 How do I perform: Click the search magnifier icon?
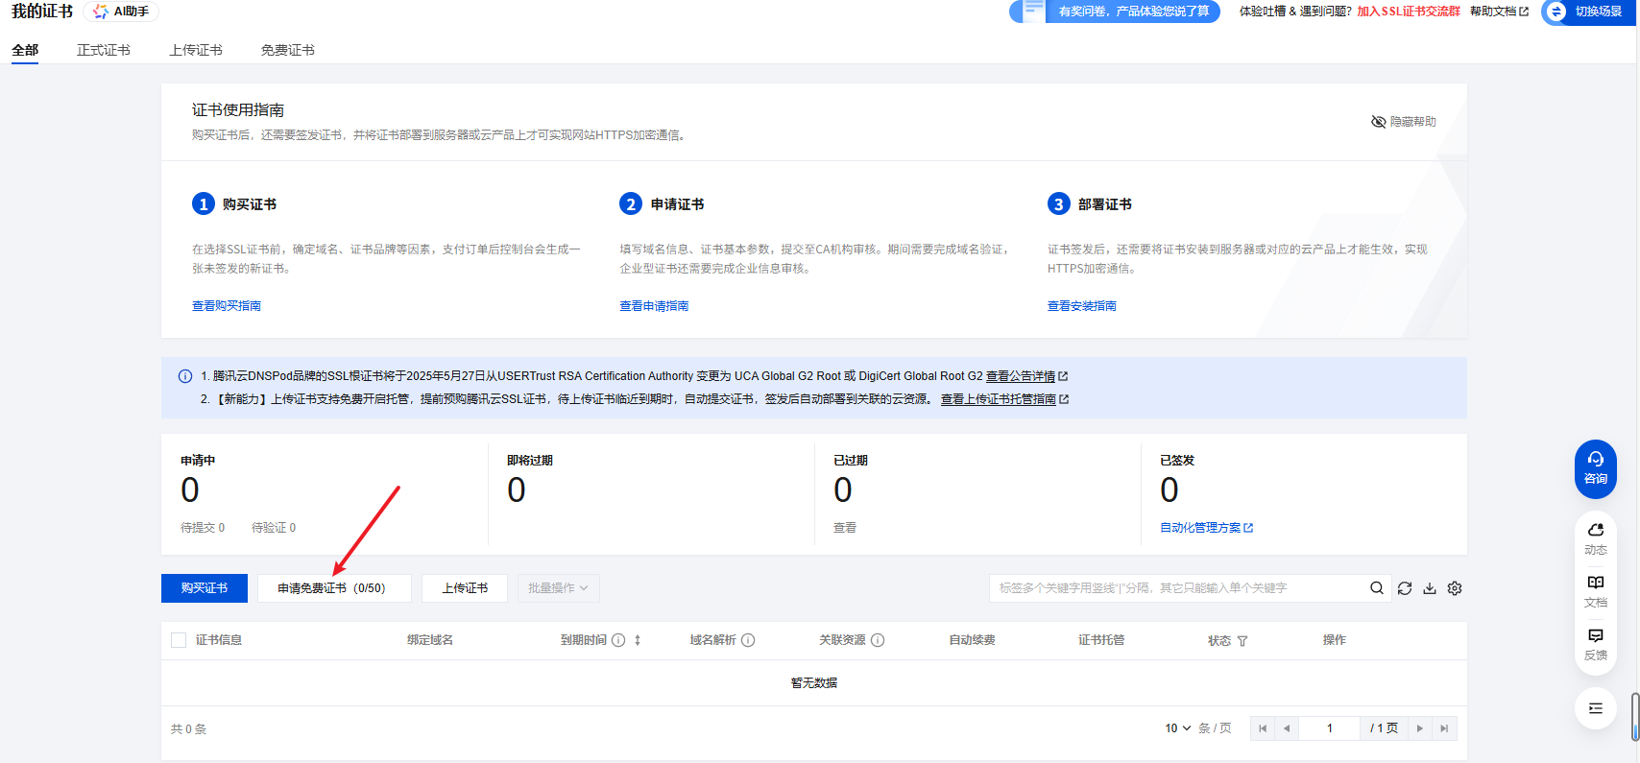click(x=1377, y=588)
